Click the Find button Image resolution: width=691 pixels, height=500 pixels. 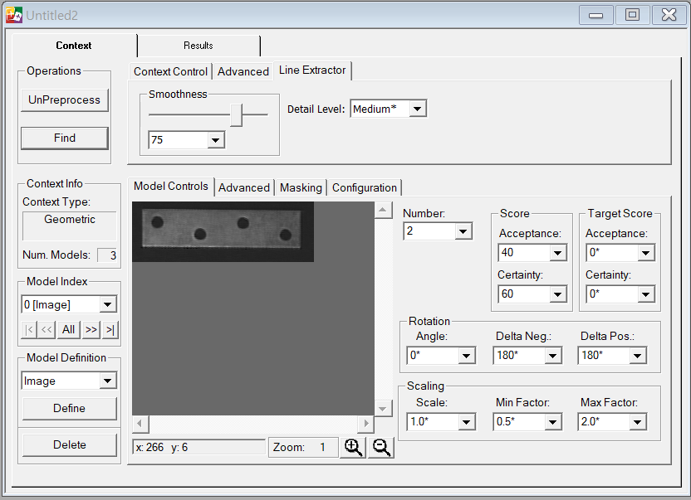coord(64,138)
